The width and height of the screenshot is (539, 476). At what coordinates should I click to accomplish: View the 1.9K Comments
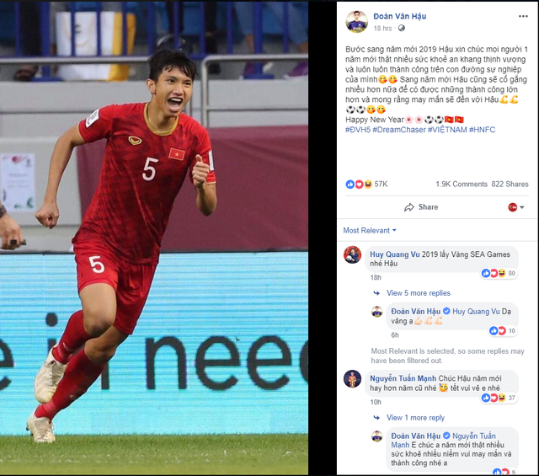click(x=462, y=185)
